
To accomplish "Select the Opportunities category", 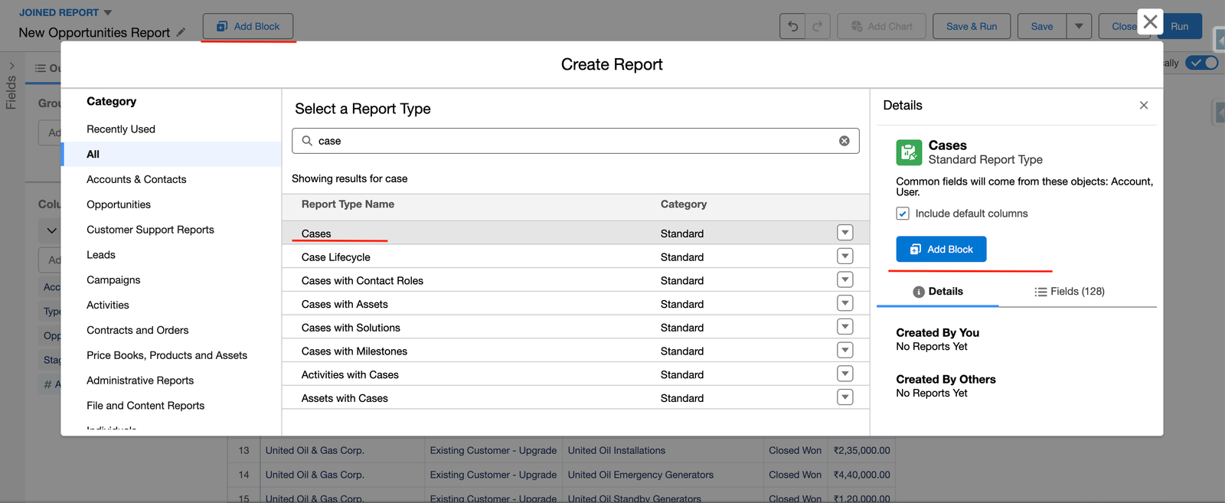I will coord(119,204).
